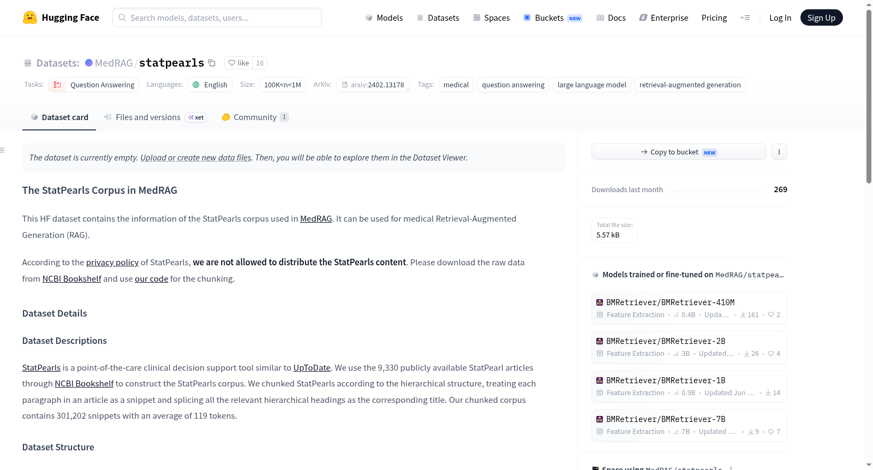Click the Datasets stack icon before title
This screenshot has width=873, height=470.
[28, 63]
